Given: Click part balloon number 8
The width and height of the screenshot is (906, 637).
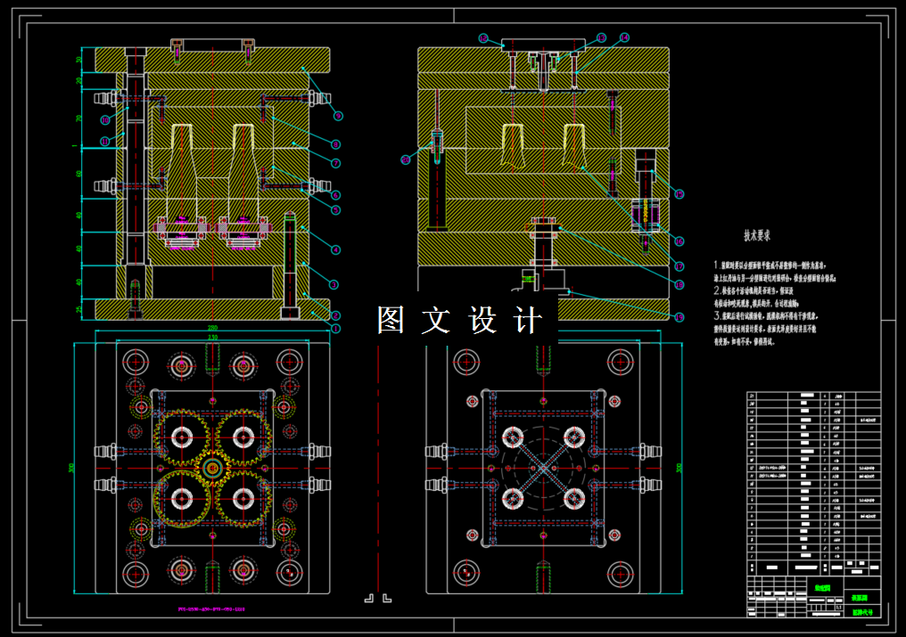Looking at the screenshot, I should [335, 144].
